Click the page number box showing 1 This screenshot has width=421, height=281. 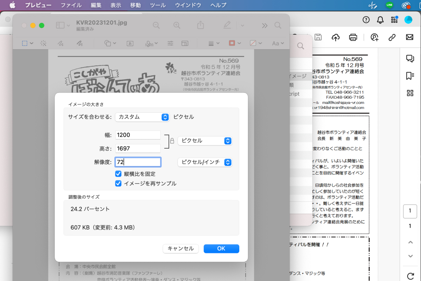tap(410, 211)
